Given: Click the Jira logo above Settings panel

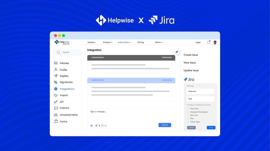Looking at the screenshot, I should point(189,79).
